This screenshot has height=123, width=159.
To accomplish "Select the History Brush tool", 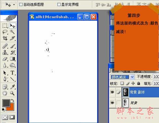I will pos(12,53).
